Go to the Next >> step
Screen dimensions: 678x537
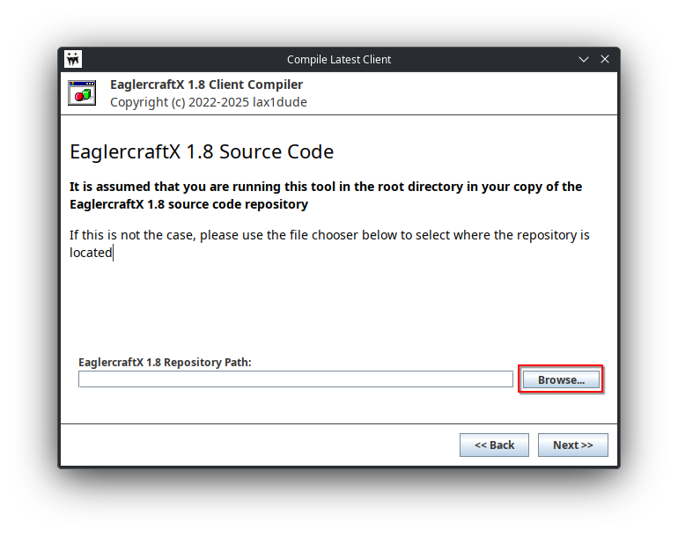(x=573, y=445)
